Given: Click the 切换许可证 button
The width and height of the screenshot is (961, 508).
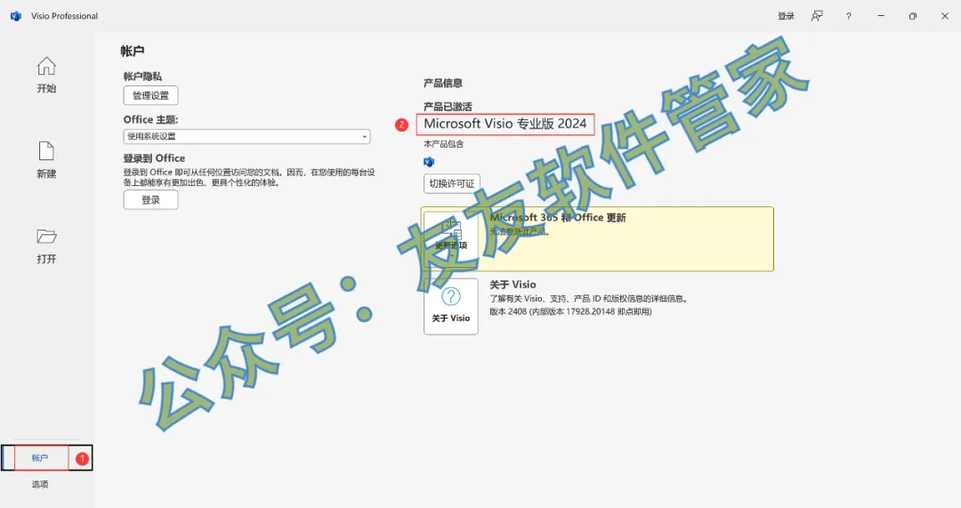Looking at the screenshot, I should tap(452, 183).
